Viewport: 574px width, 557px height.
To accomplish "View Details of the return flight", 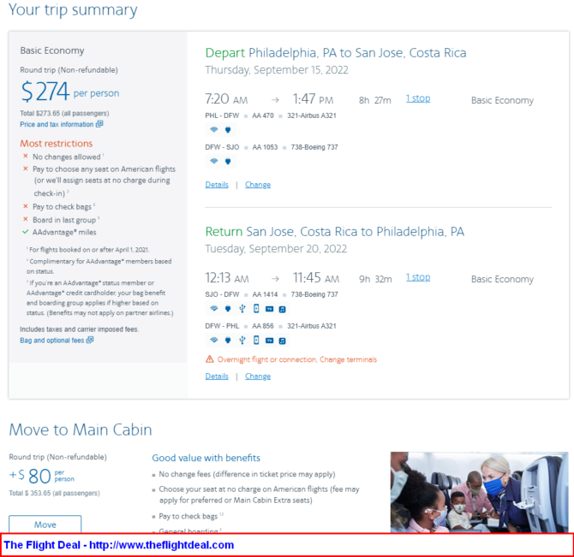I will click(x=217, y=376).
